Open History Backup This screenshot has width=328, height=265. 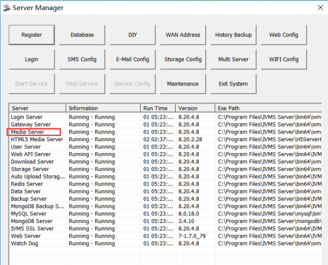[x=234, y=35]
